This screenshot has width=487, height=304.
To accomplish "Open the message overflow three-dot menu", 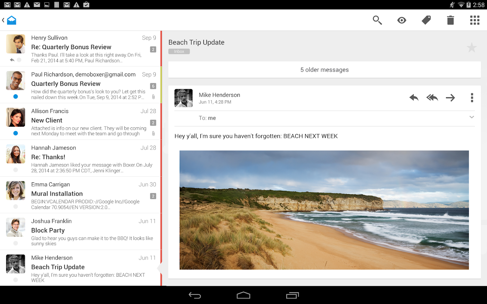I will pyautogui.click(x=472, y=98).
